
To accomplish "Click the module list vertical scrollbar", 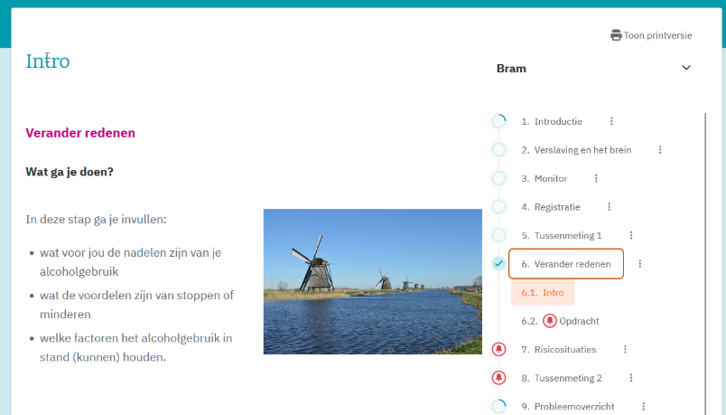I will tap(705, 263).
